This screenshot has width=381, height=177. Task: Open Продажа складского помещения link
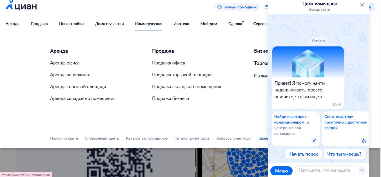186,87
